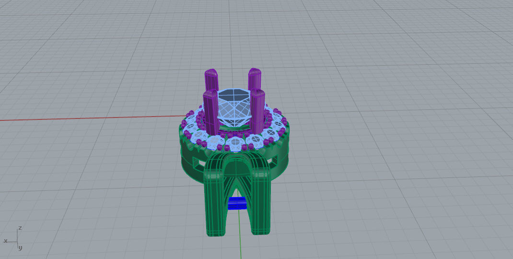Viewport: 513px width, 259px height.
Task: Select the front-right purple prong
Action: click(257, 111)
